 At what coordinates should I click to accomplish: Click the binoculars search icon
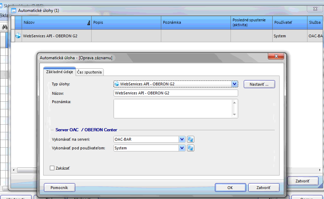5,27
